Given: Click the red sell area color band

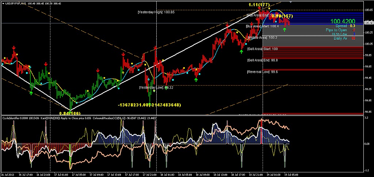Looking at the screenshot, I should [313, 53].
